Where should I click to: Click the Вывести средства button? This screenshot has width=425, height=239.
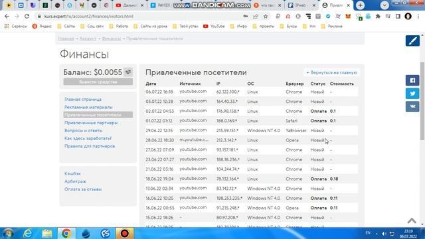click(x=98, y=82)
